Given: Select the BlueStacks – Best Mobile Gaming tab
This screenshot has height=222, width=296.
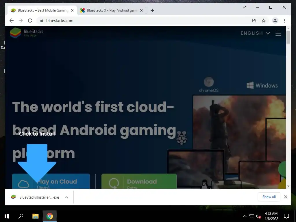Looking at the screenshot, I should click(x=42, y=10).
